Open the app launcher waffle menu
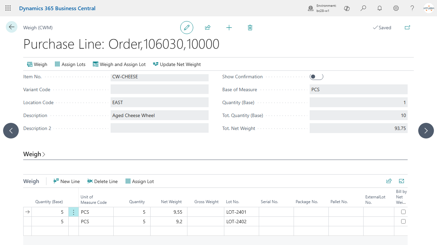 tap(8, 8)
